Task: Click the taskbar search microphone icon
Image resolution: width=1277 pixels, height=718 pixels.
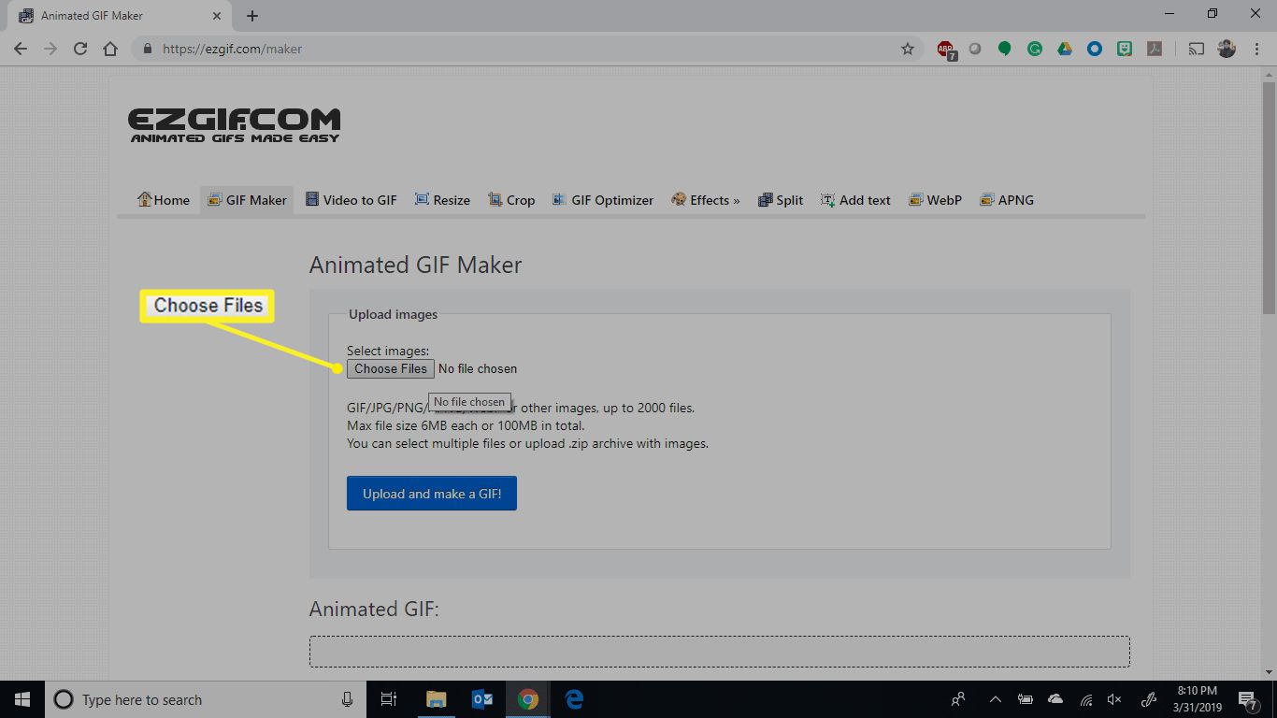Action: (347, 699)
